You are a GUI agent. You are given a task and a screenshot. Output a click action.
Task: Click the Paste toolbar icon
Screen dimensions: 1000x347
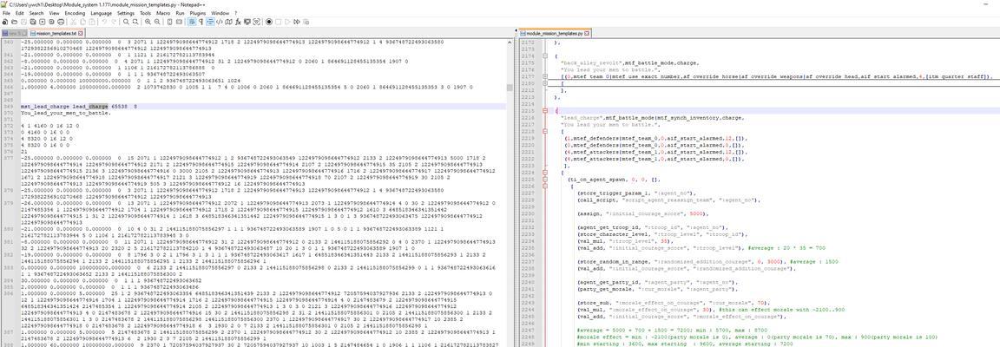point(92,21)
